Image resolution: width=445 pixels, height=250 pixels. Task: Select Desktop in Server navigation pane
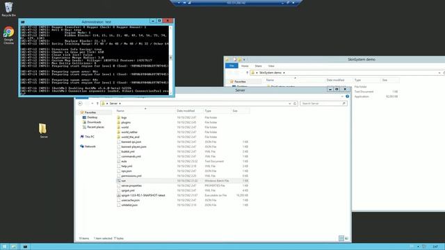coord(92,117)
